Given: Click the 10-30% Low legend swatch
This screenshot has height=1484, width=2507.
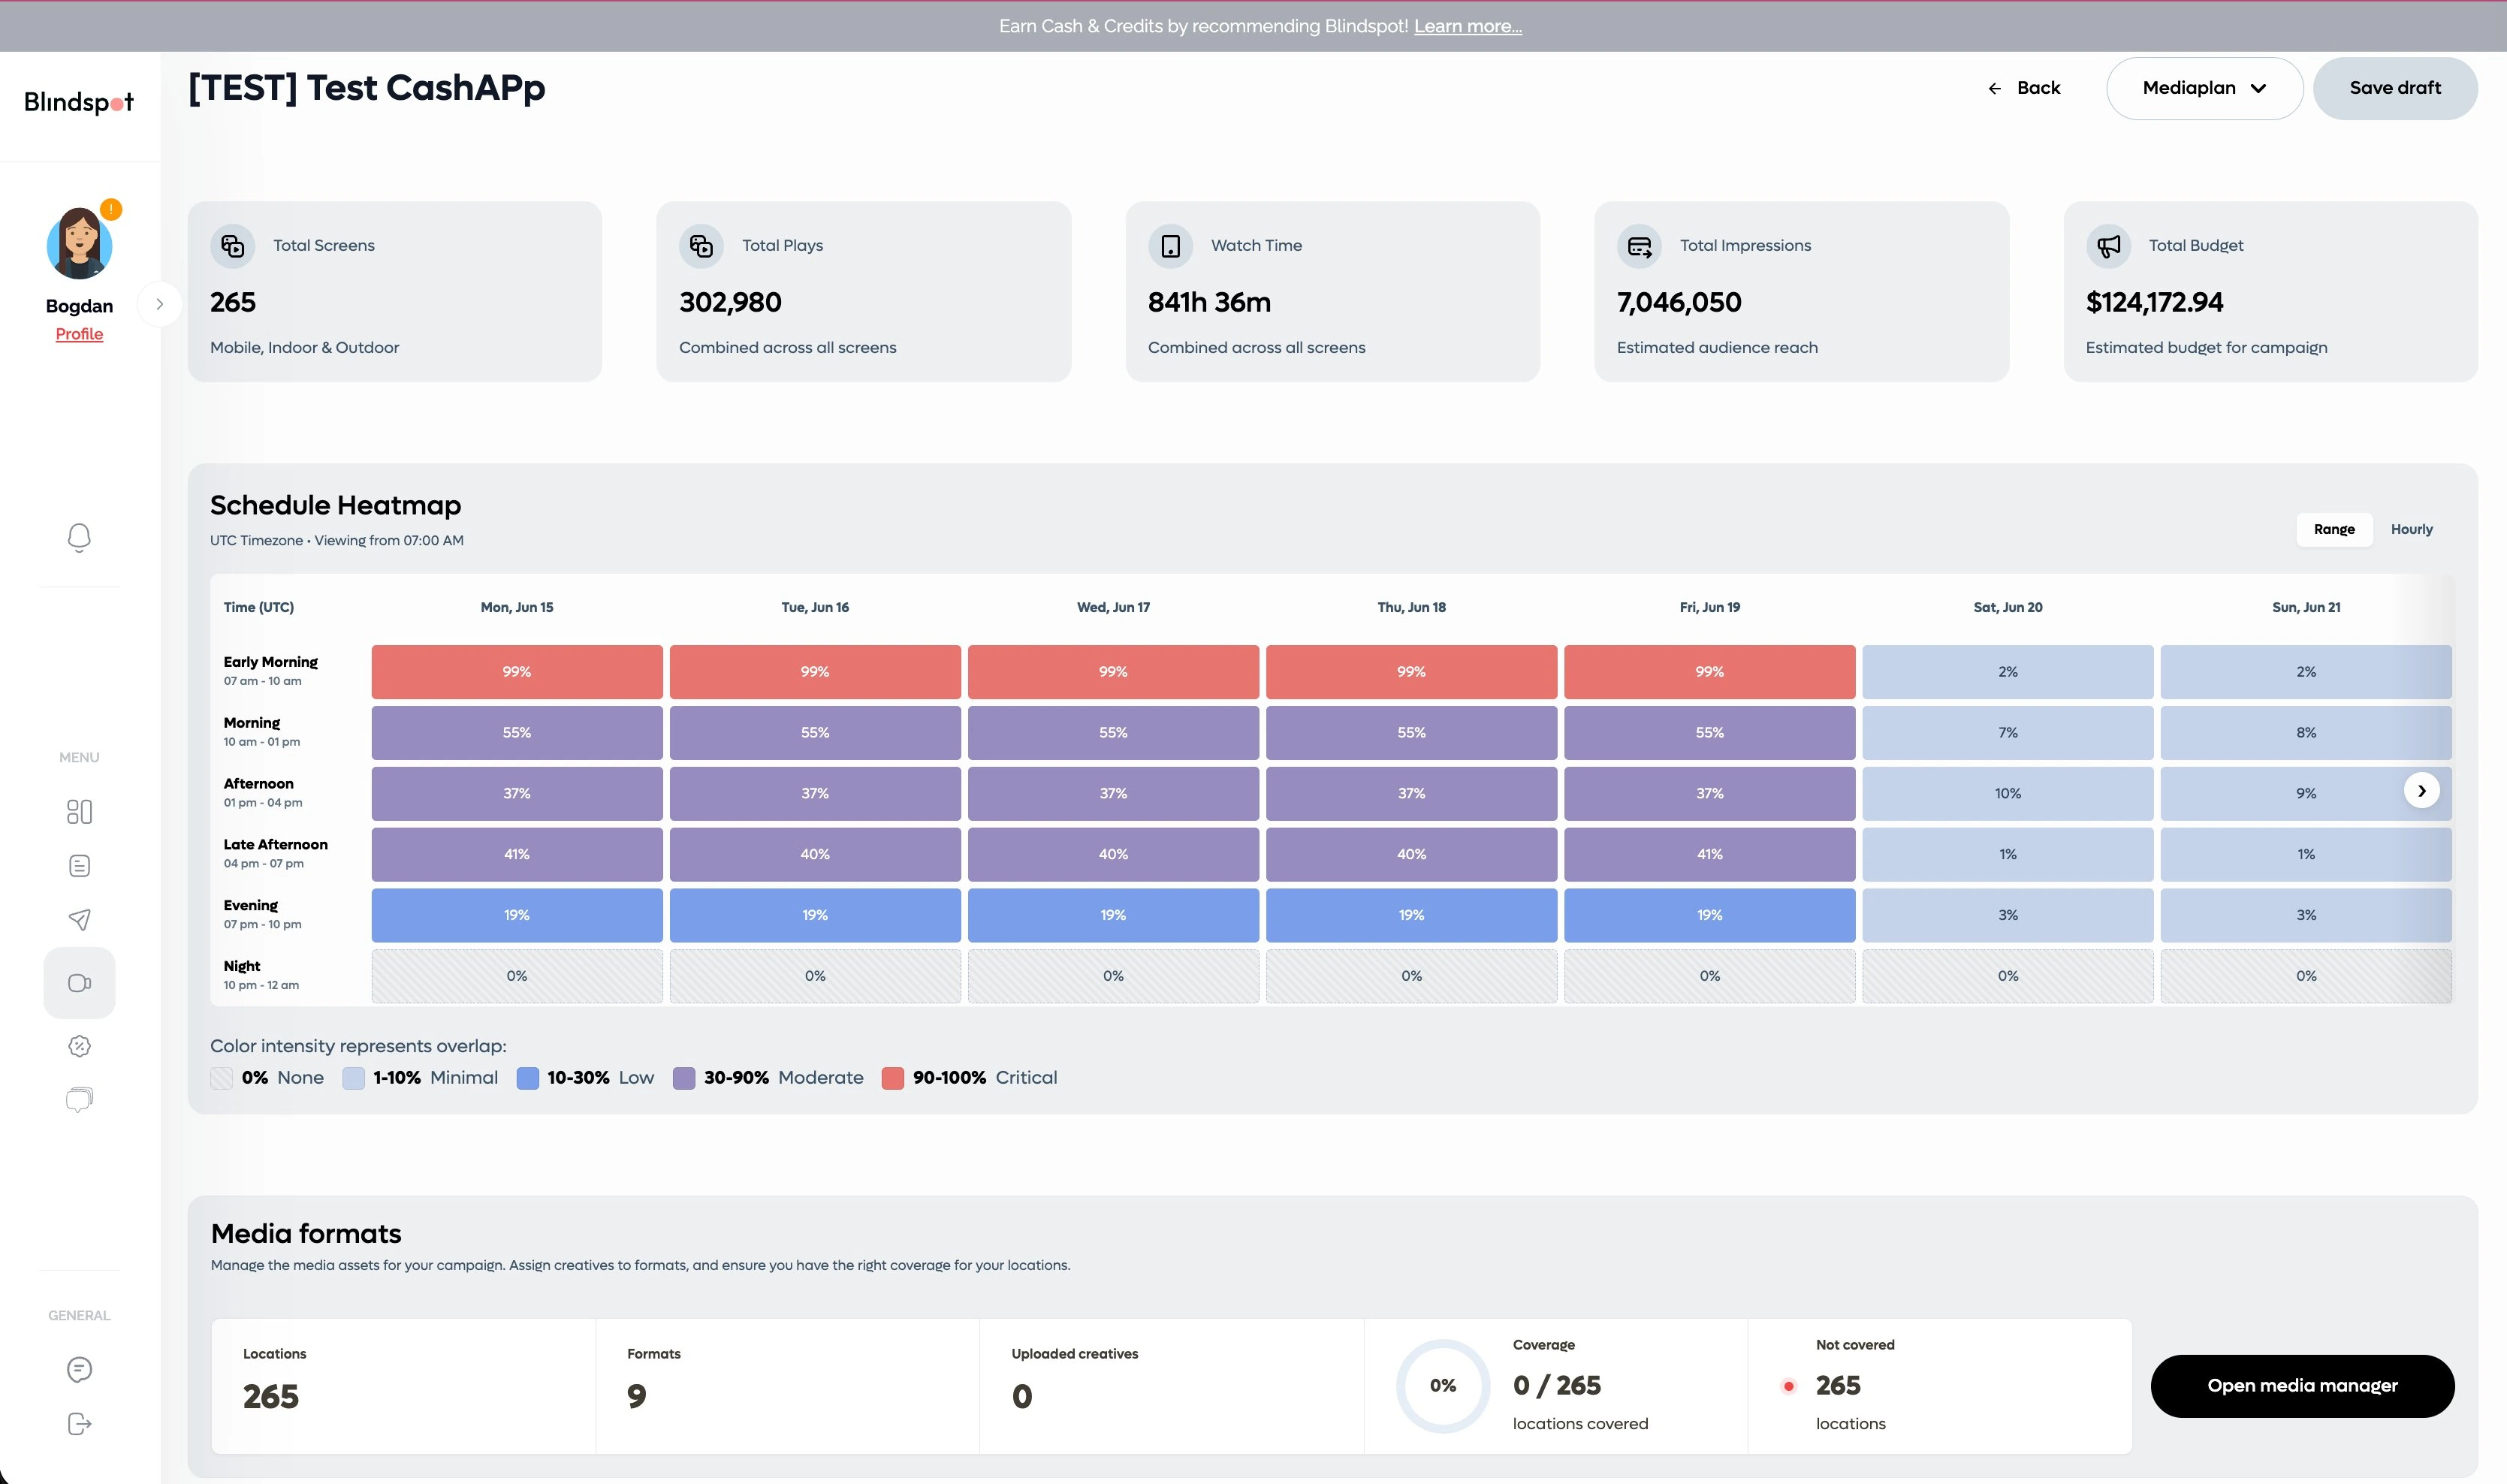Looking at the screenshot, I should coord(528,1078).
